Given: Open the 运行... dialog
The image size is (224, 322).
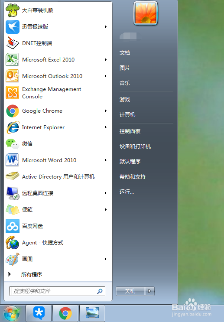Looking at the screenshot, I should 127,192.
